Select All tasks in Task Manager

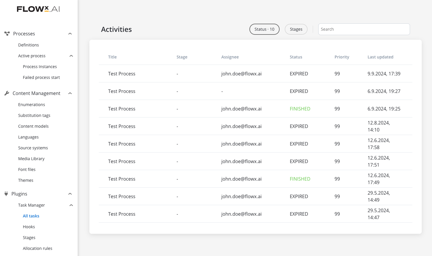(31, 216)
